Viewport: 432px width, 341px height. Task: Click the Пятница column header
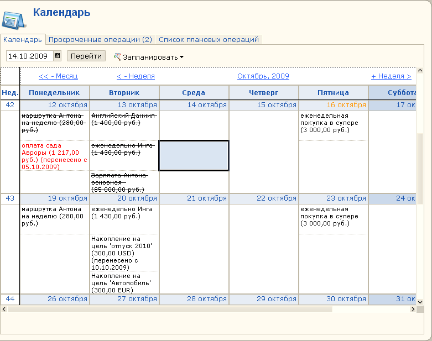(333, 93)
